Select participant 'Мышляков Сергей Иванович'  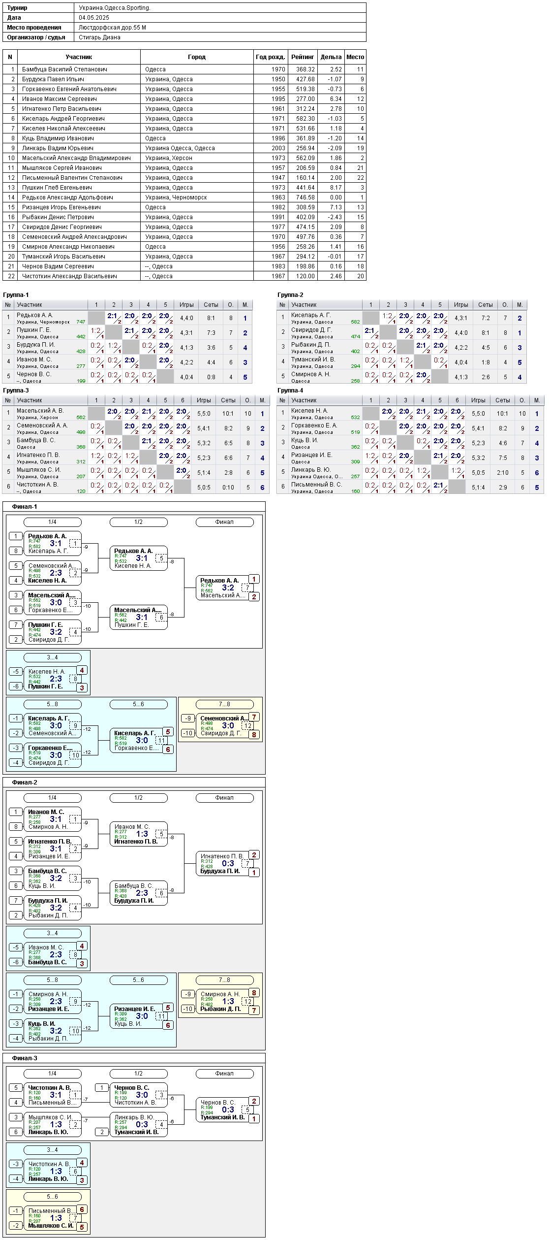62,168
